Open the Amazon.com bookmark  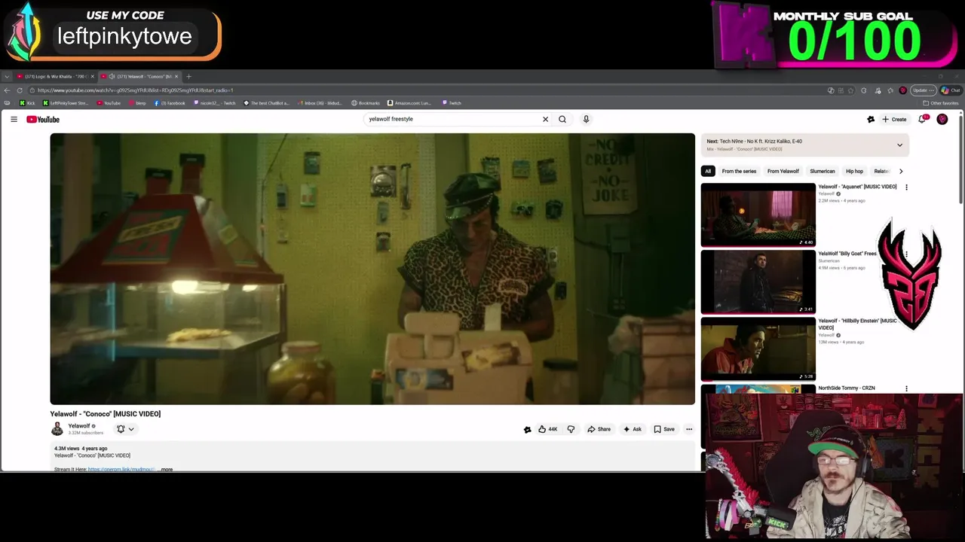[409, 103]
